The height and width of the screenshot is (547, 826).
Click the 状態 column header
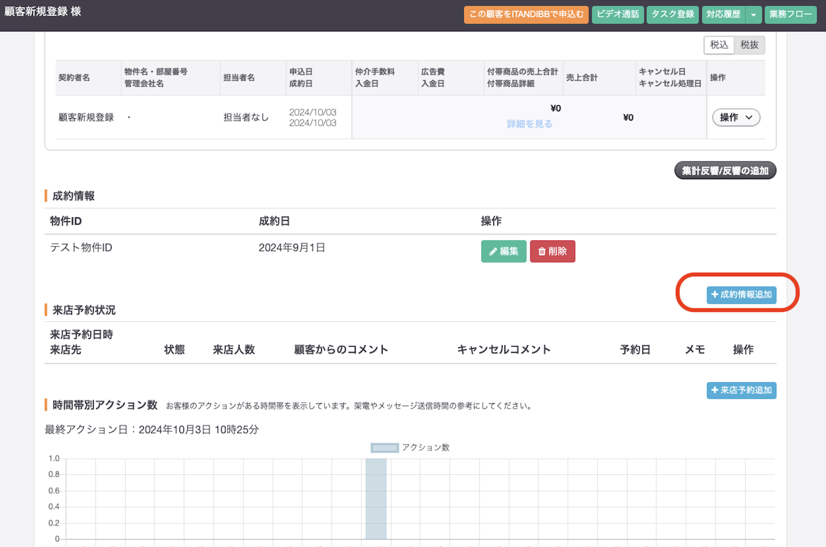coord(174,350)
